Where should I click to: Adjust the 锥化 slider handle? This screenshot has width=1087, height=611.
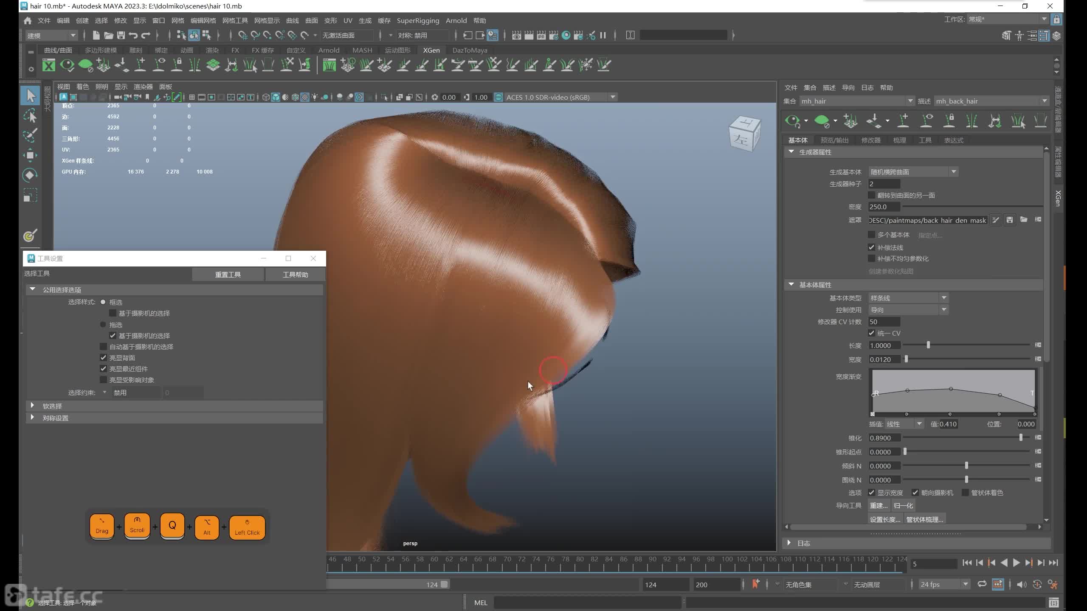tap(1021, 437)
